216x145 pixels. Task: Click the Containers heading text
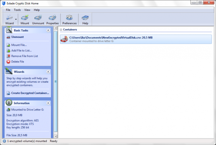click(70, 30)
